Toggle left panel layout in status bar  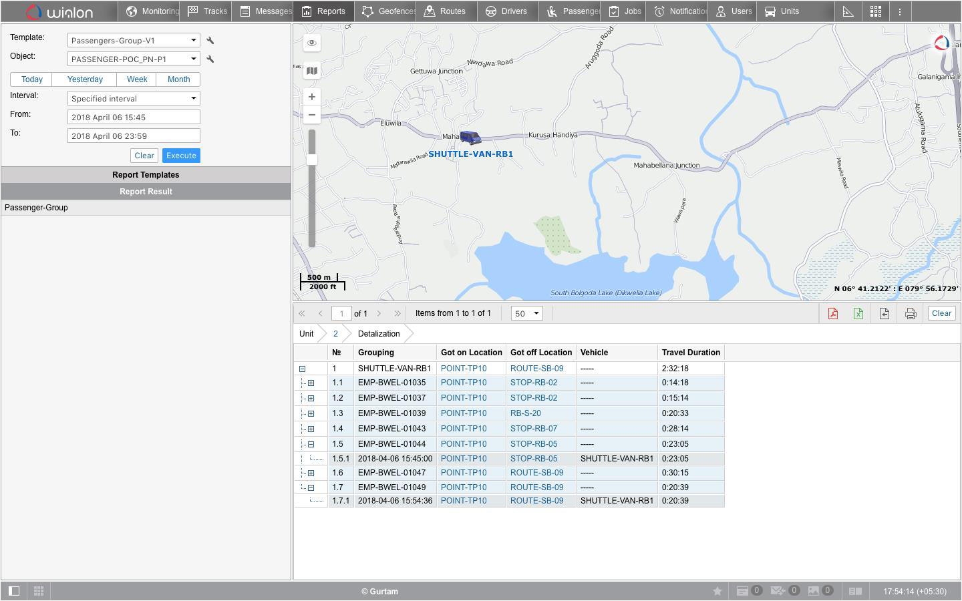14,591
